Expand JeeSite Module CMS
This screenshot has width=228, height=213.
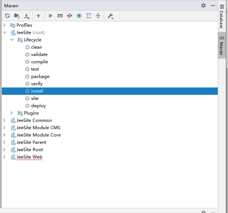[4, 127]
